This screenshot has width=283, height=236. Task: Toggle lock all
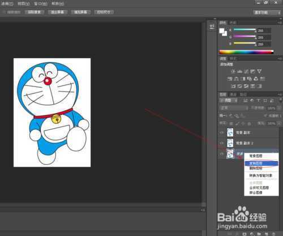pyautogui.click(x=249, y=124)
